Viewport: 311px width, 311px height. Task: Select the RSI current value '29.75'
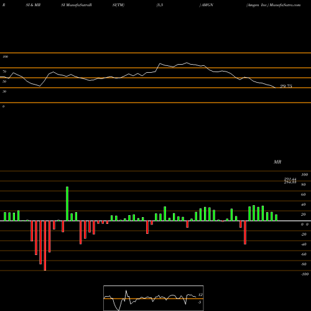coord(286,86)
